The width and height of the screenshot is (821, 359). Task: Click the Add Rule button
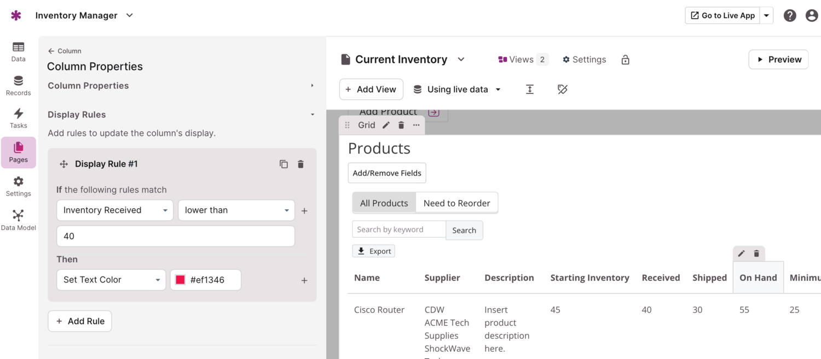coord(80,321)
